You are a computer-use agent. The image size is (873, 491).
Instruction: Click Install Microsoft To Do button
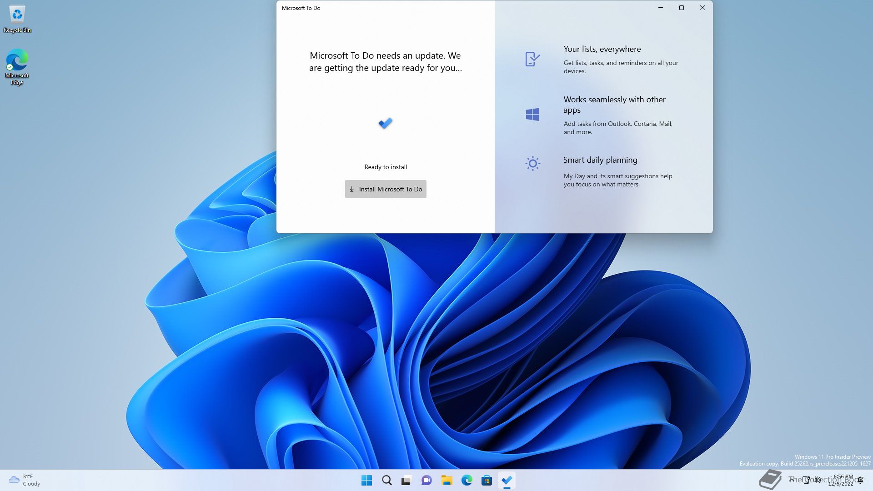(386, 189)
